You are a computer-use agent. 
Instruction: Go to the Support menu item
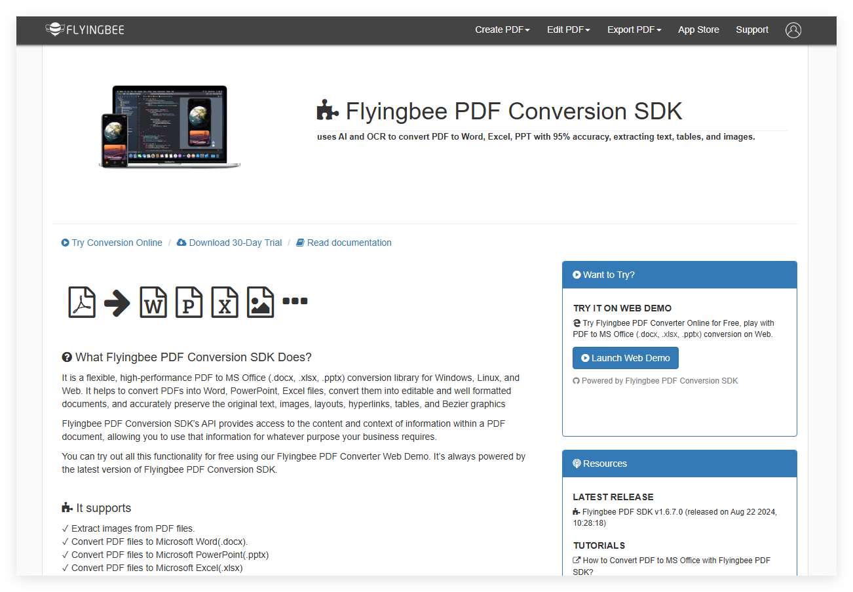[751, 30]
